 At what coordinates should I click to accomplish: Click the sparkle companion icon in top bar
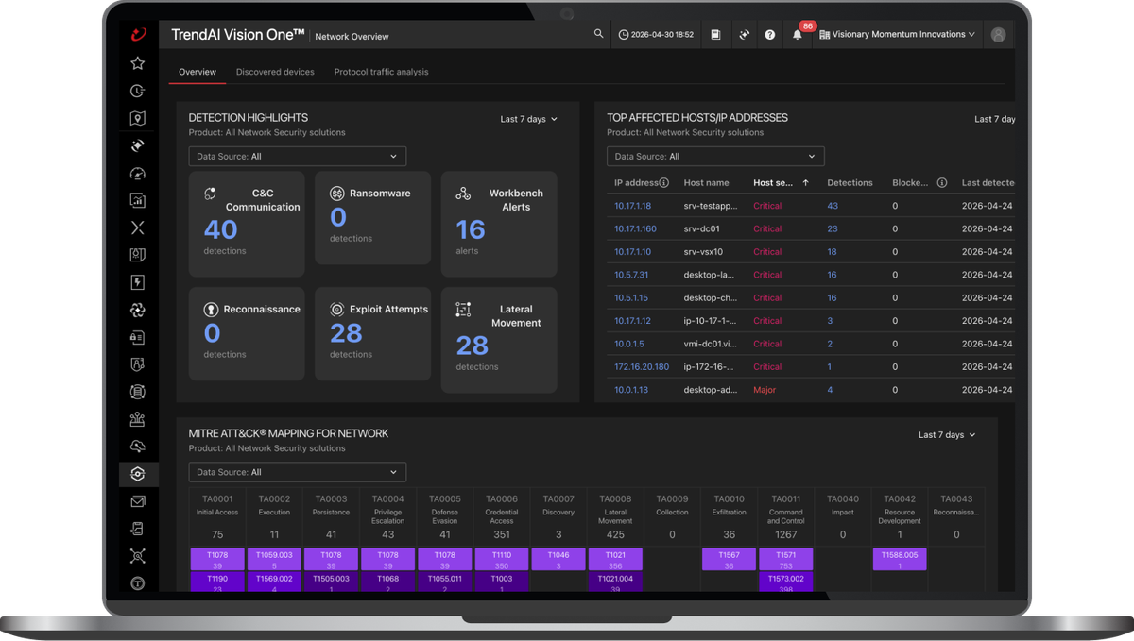click(x=744, y=35)
